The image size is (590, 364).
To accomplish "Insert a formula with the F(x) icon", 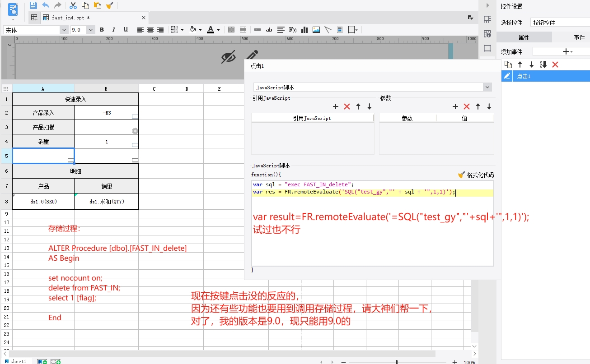I will 293,30.
